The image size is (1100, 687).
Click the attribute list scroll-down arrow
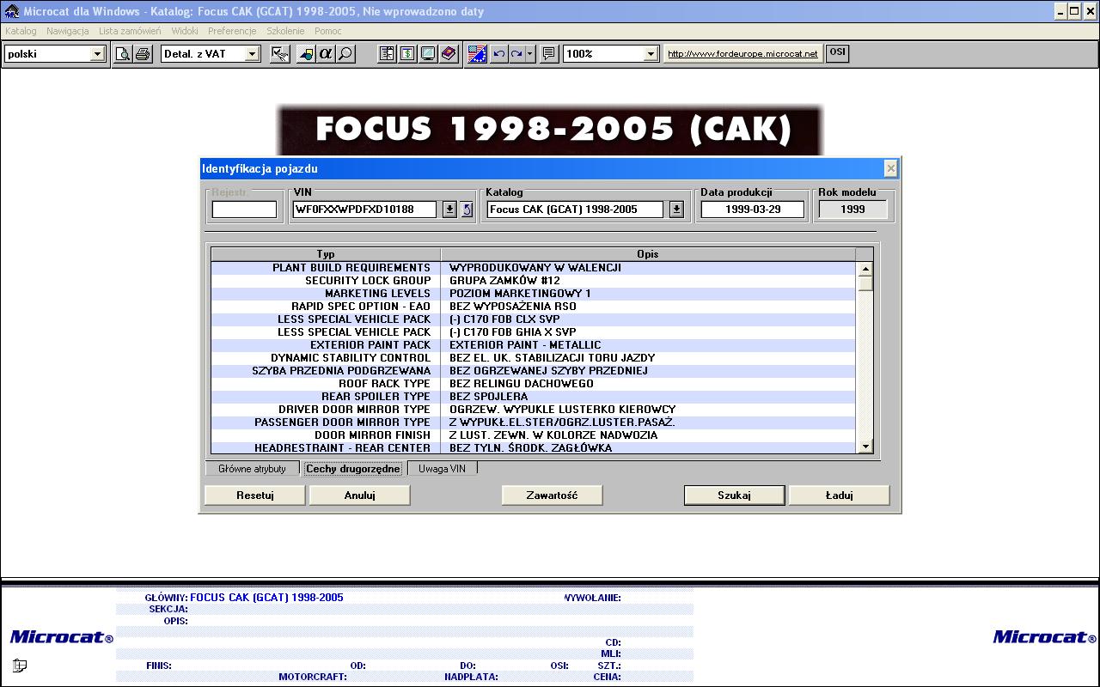[865, 447]
